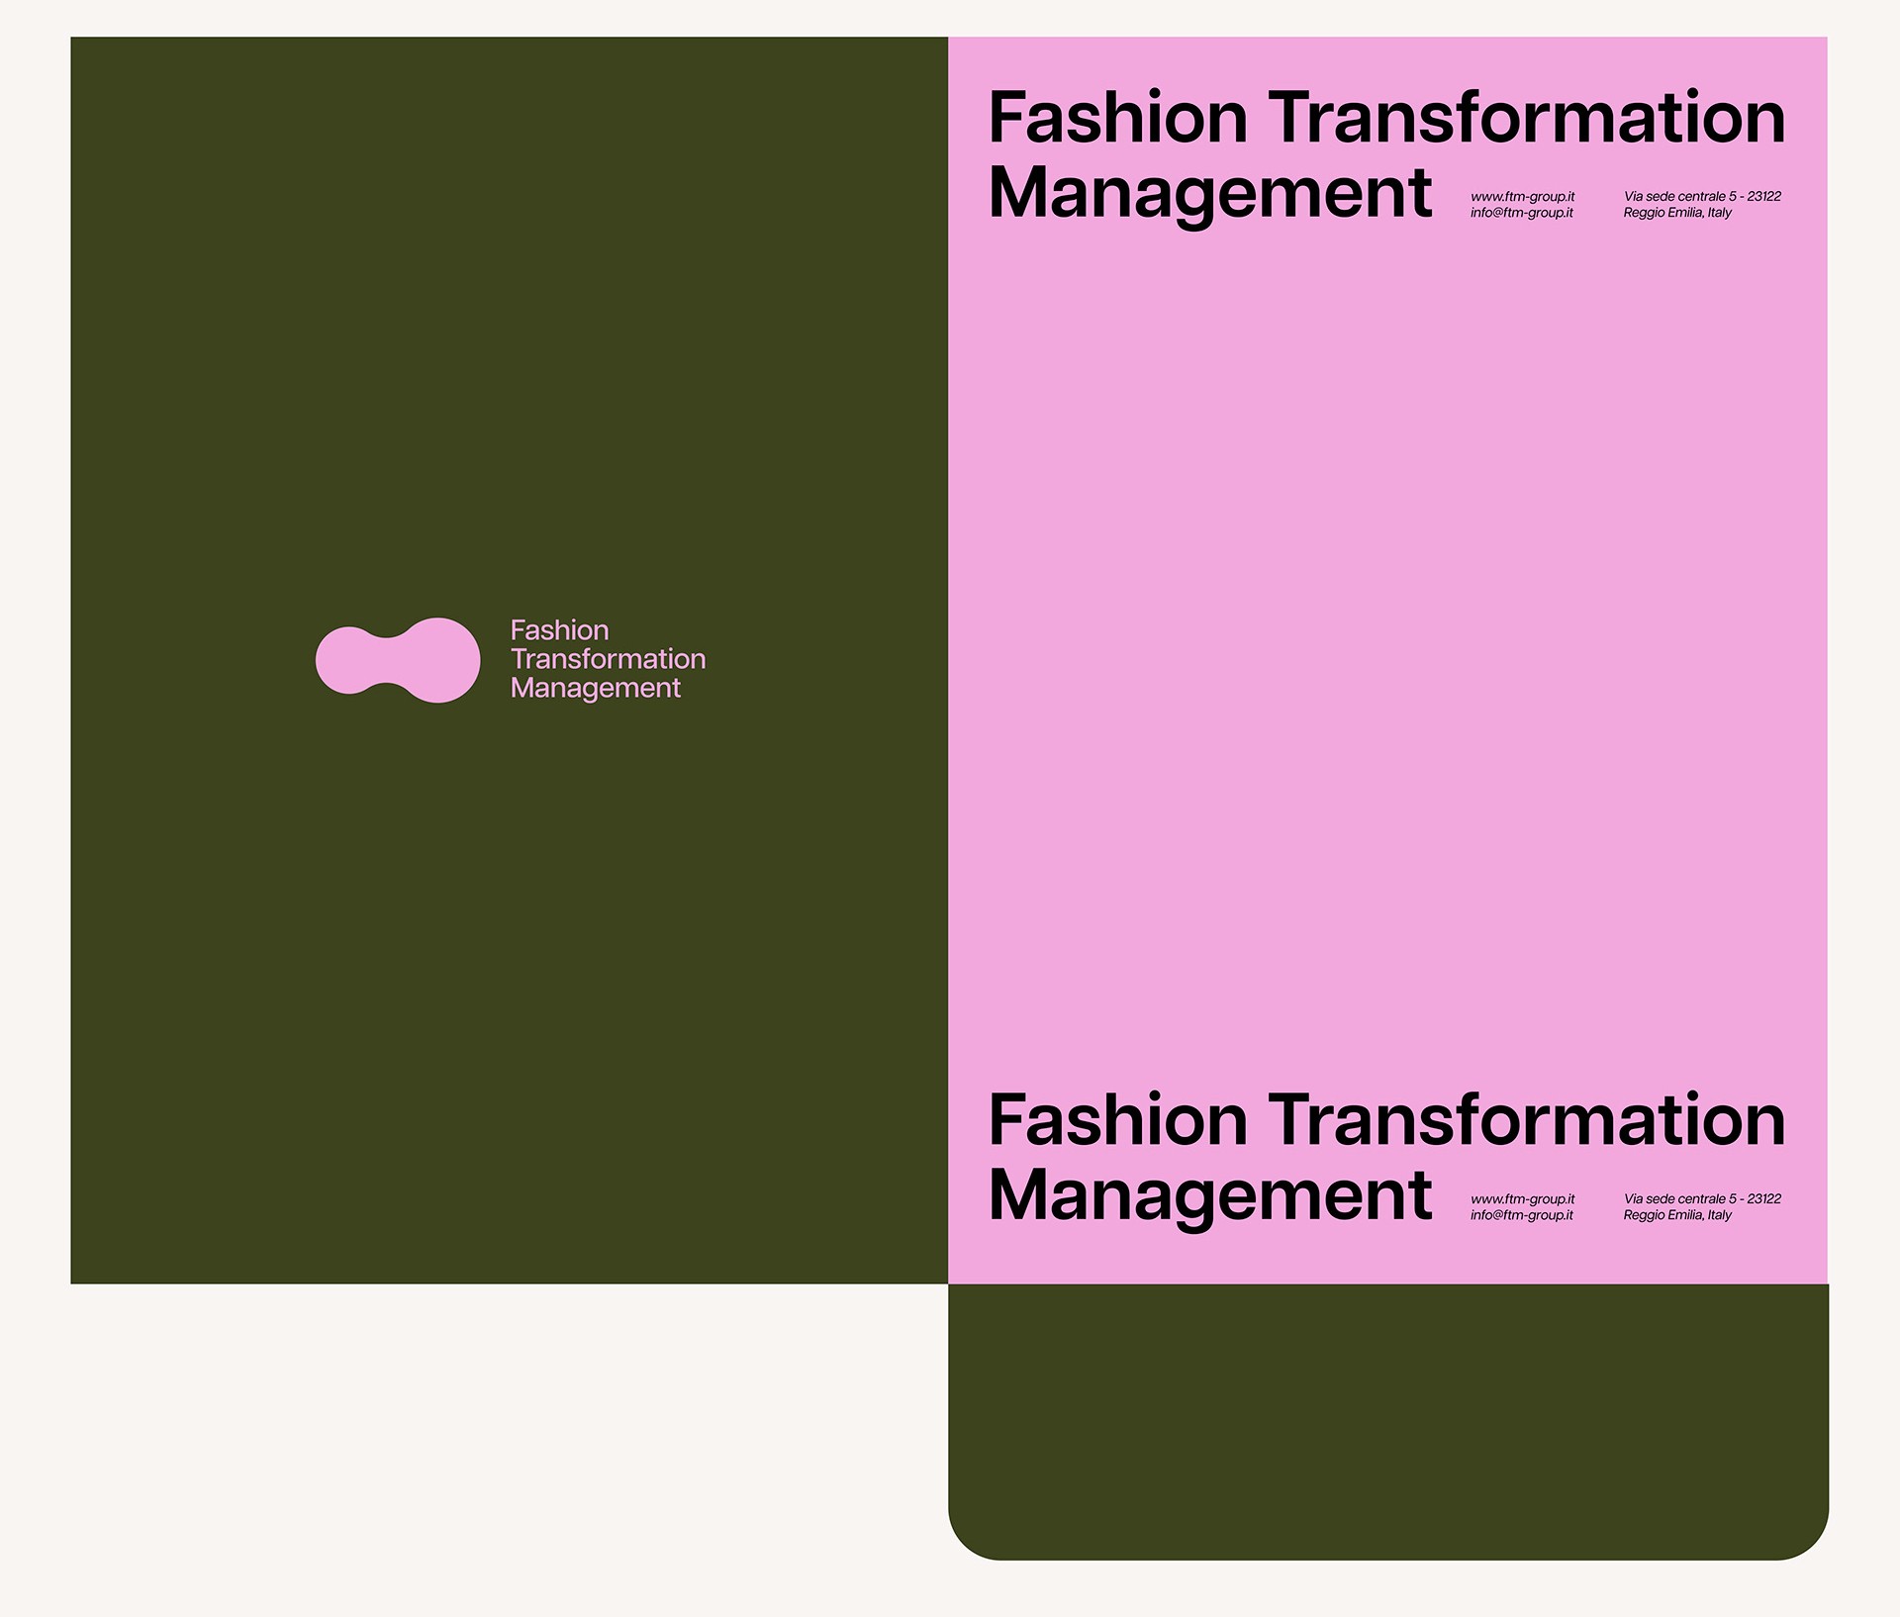The image size is (1900, 1617).
Task: Click the bottom info@ftm-group.it email address
Action: click(1521, 1215)
